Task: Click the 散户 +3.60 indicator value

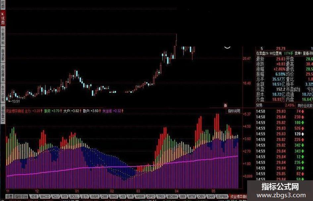Action: (x=92, y=111)
